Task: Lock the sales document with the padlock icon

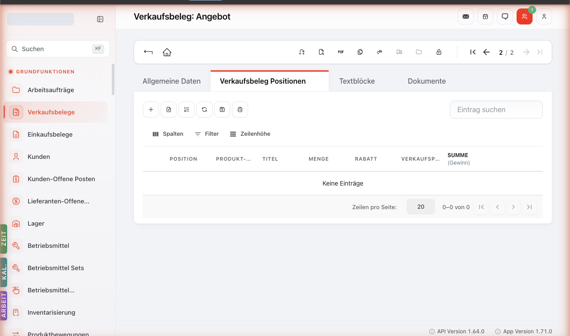Action: (439, 52)
